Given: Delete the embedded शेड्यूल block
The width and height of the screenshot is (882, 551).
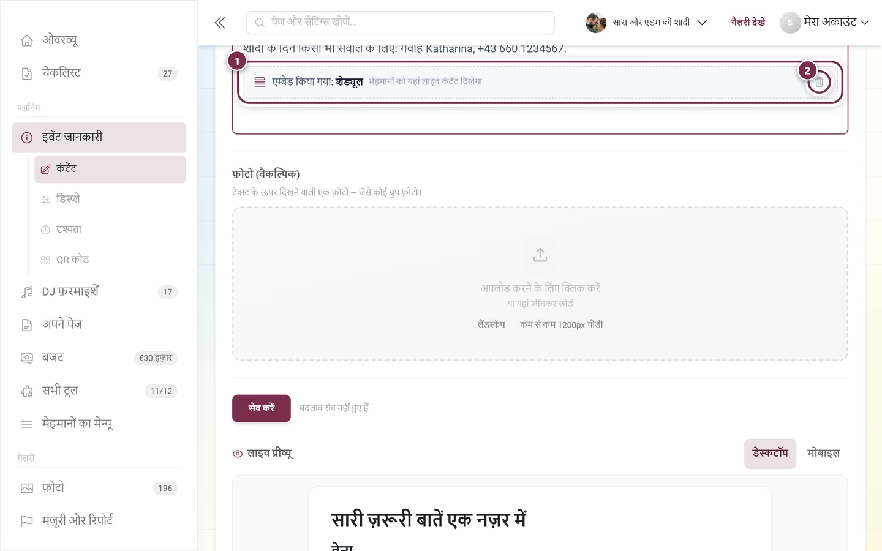Looking at the screenshot, I should [819, 82].
